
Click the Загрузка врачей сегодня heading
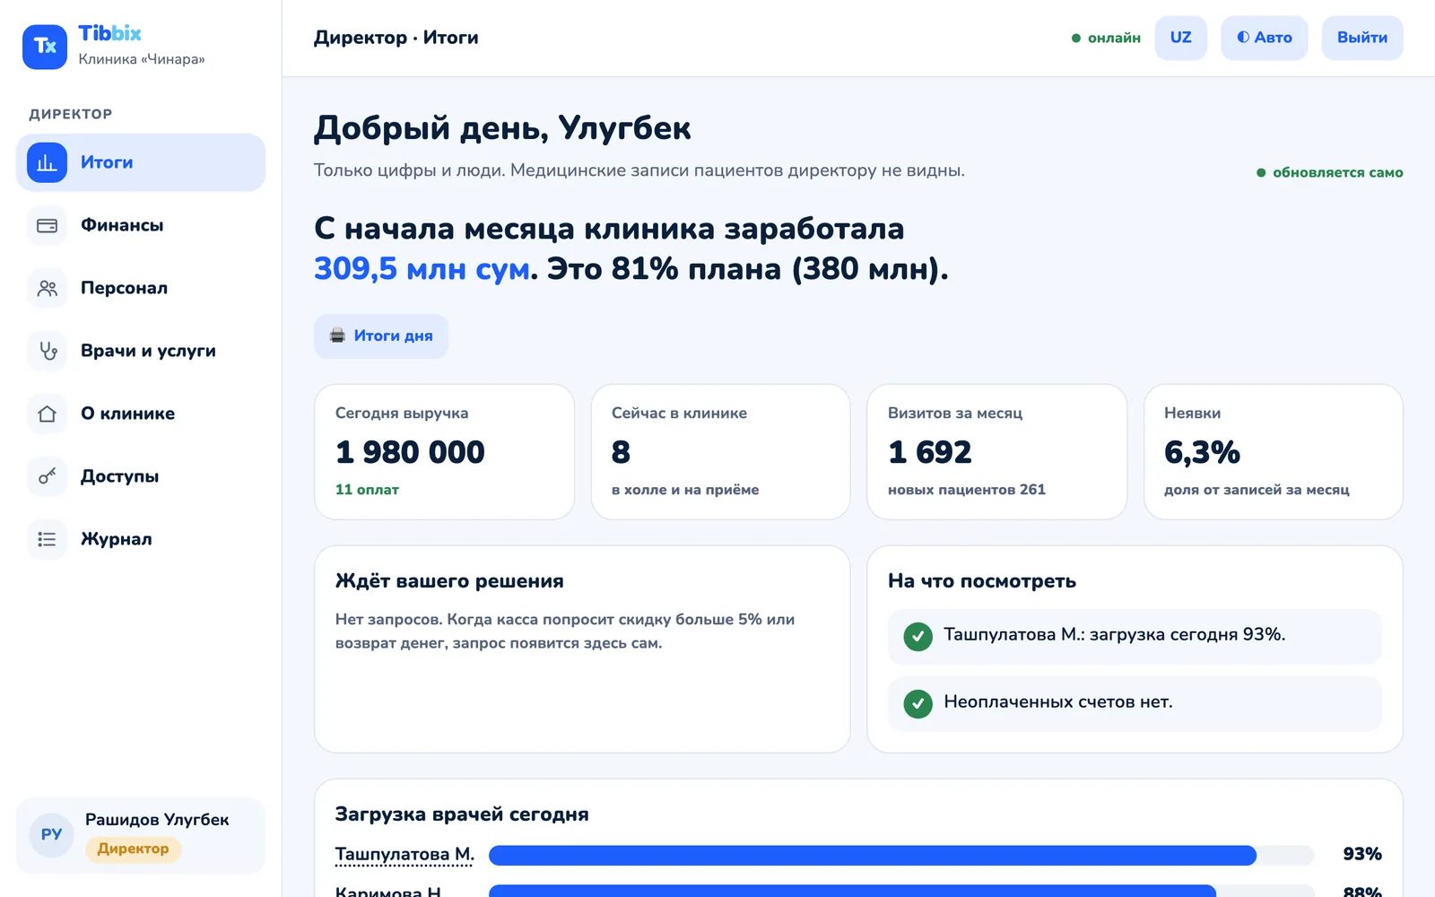click(462, 814)
